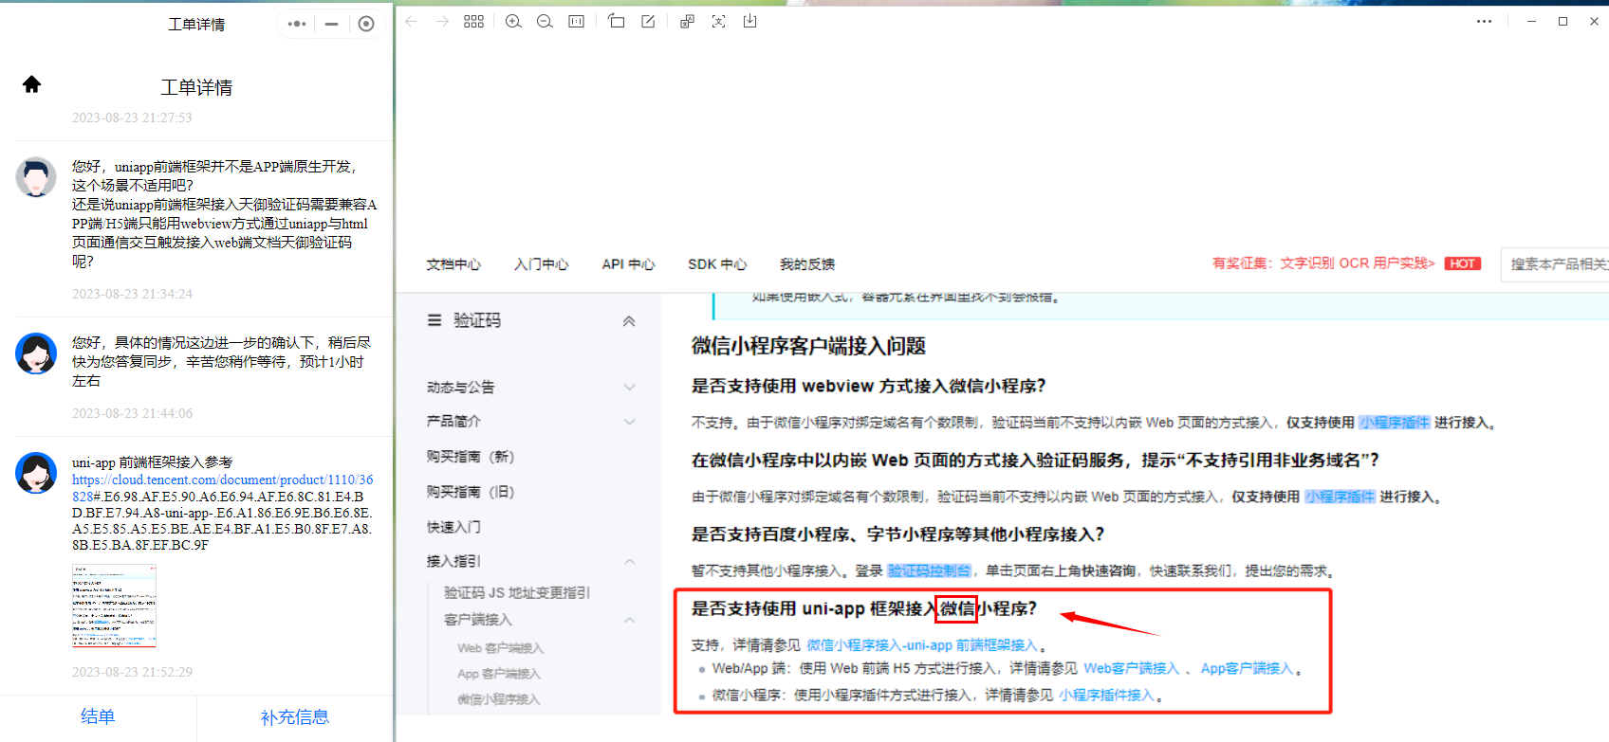Click agent avatar beside uni-app 前端框架接入参考
1609x742 pixels.
click(36, 473)
